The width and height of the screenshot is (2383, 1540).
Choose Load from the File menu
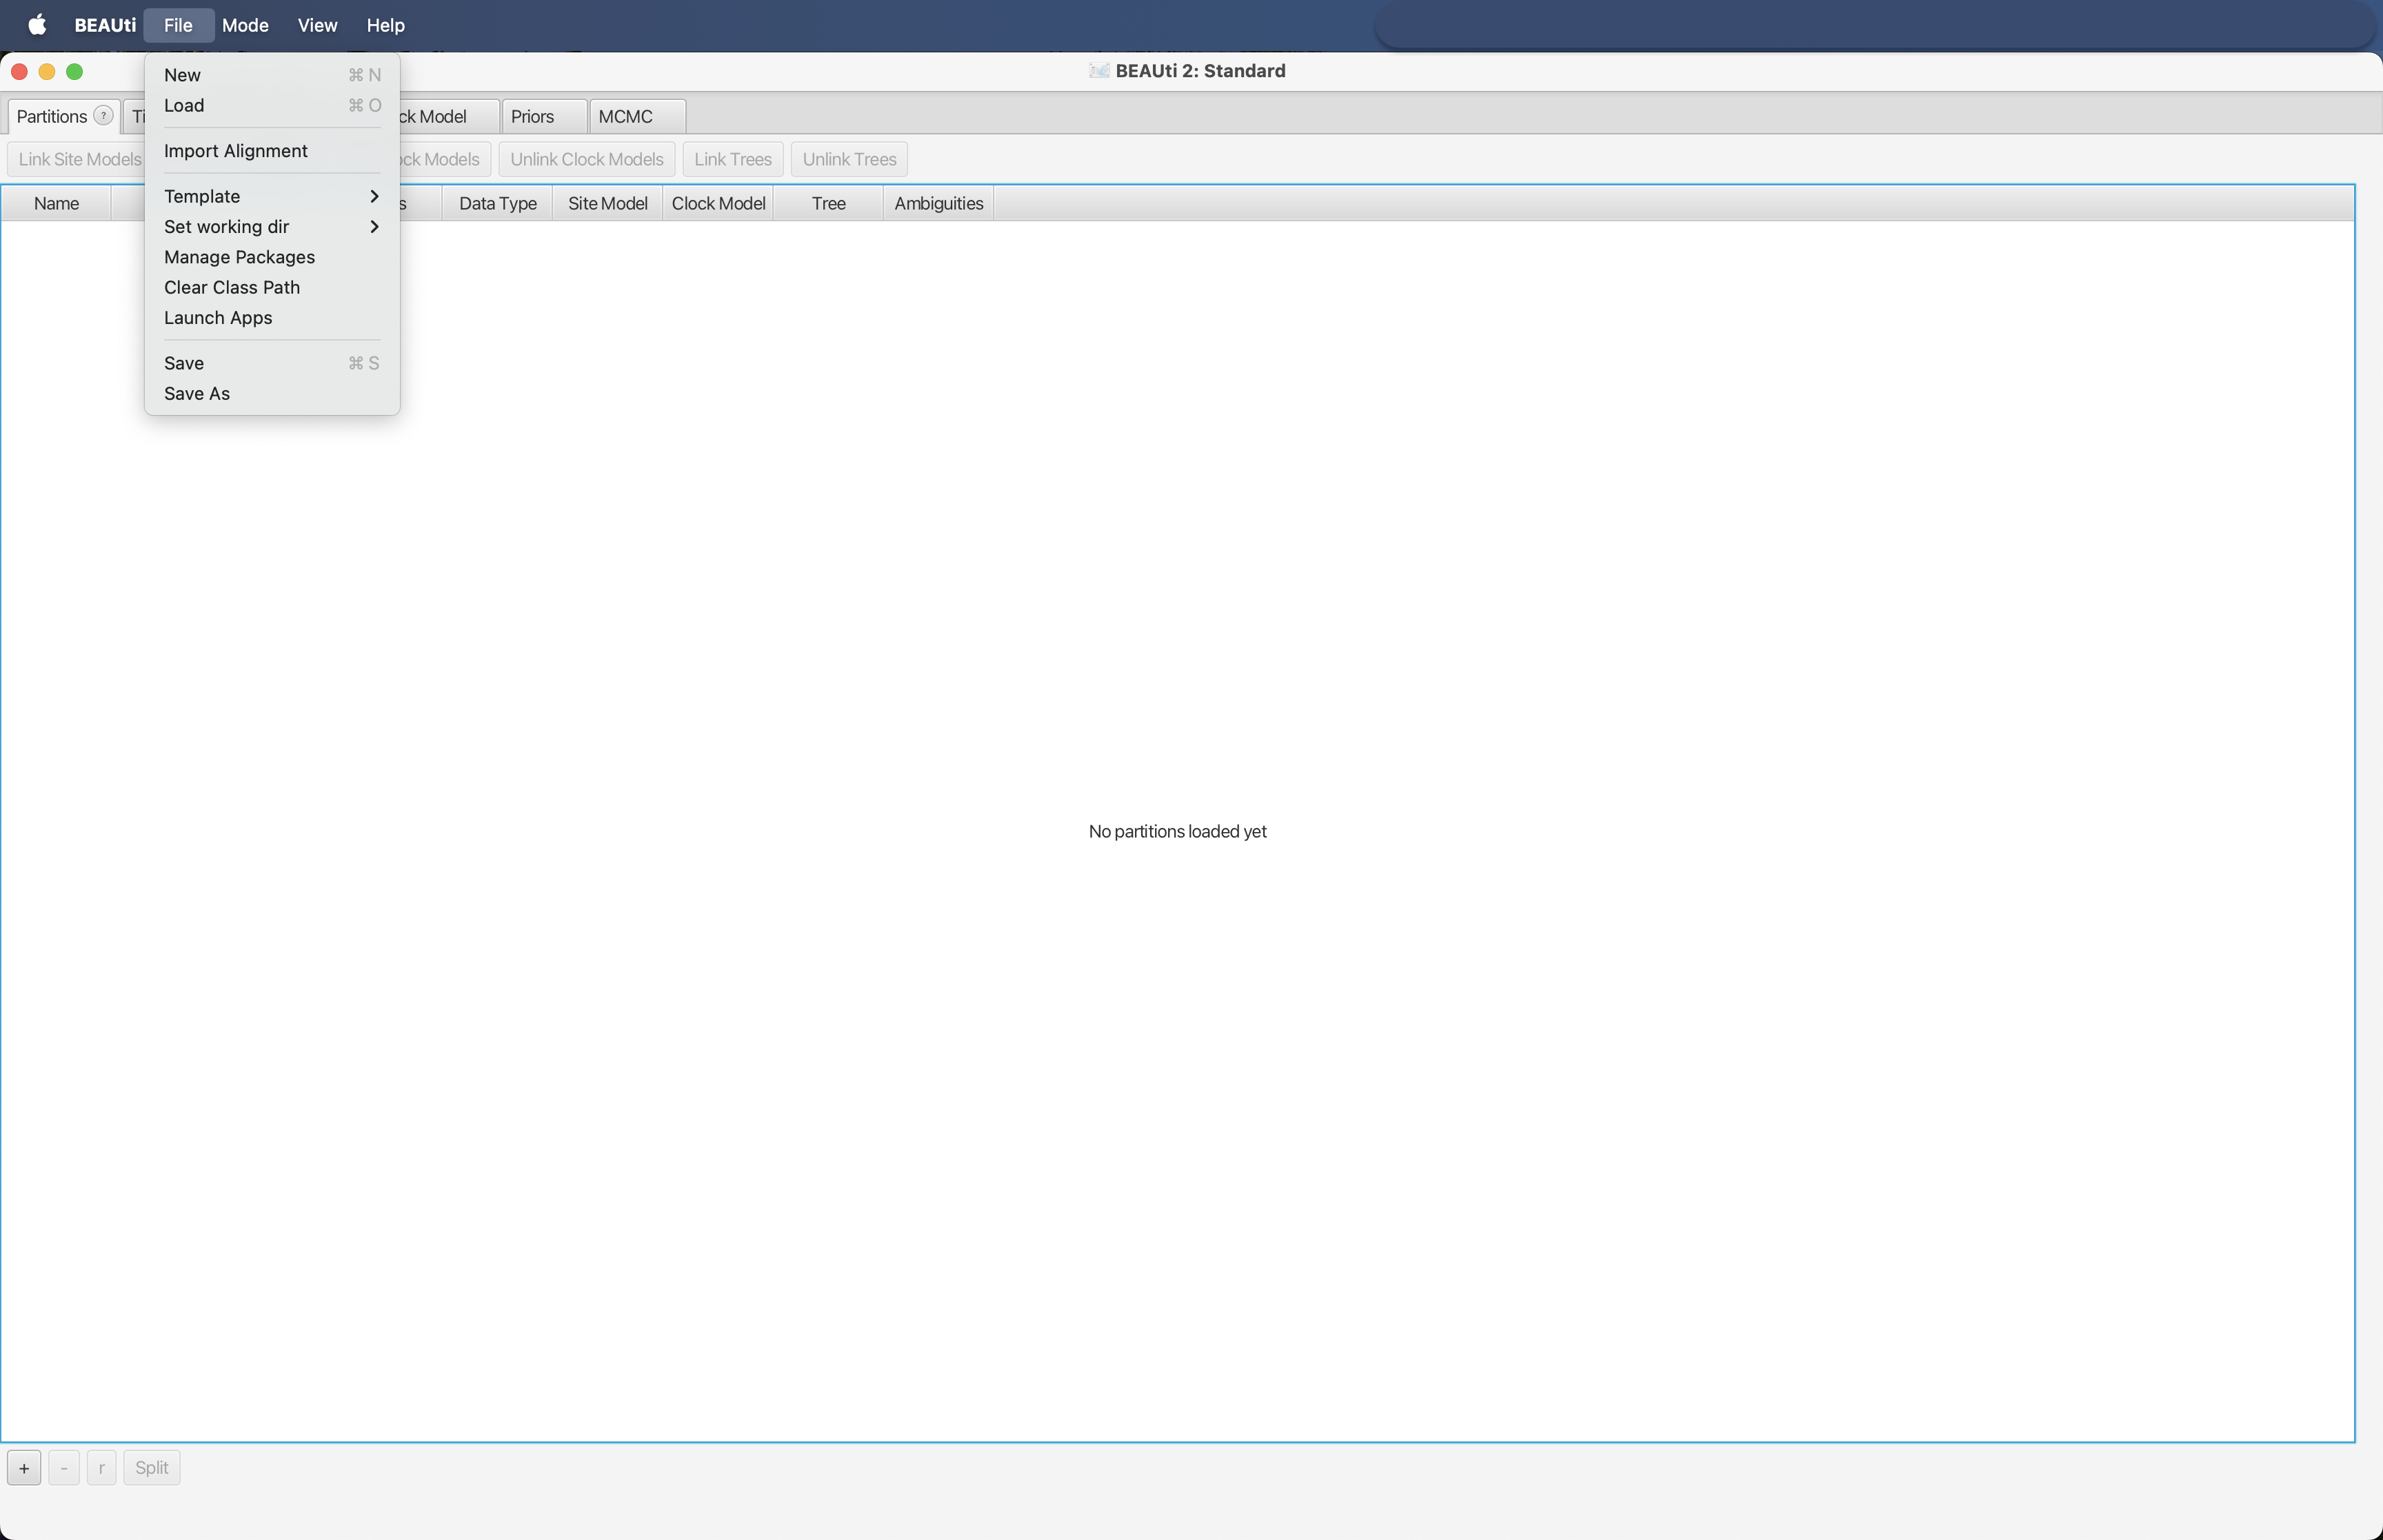click(x=272, y=105)
